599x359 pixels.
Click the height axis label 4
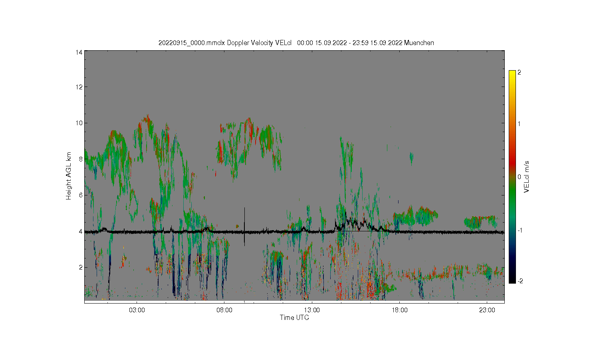point(81,231)
